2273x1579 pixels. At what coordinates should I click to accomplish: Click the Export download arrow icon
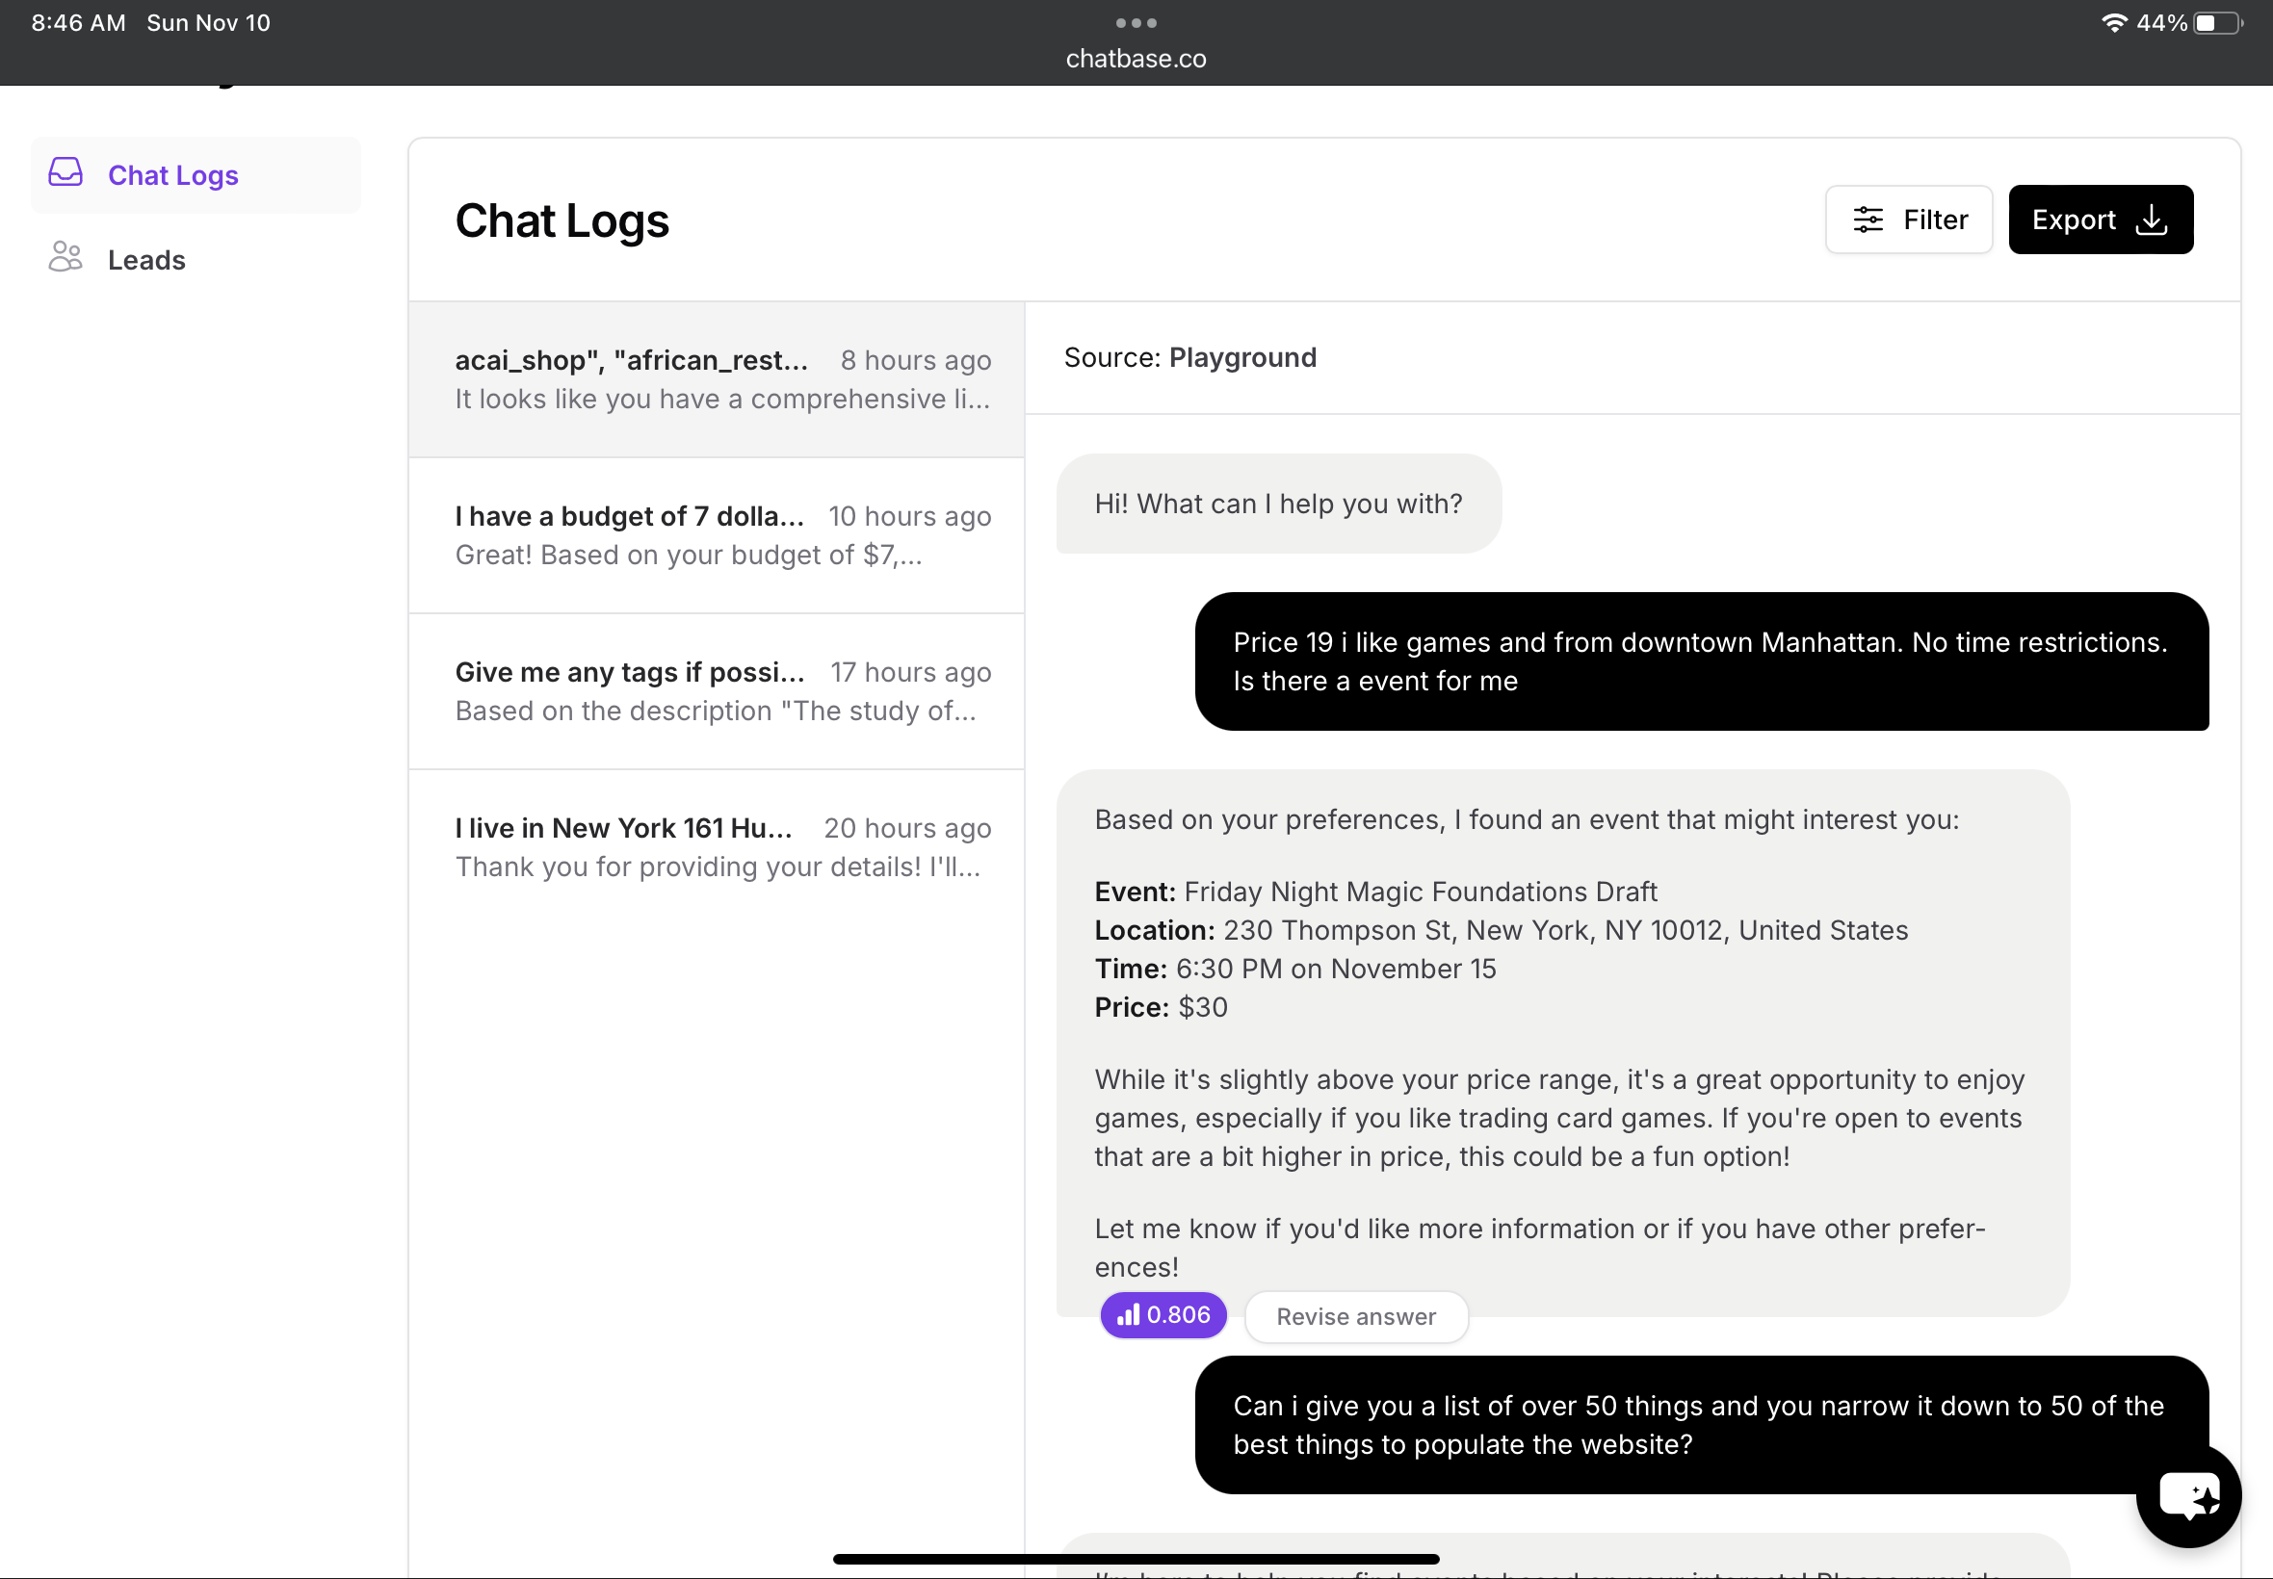[2152, 220]
